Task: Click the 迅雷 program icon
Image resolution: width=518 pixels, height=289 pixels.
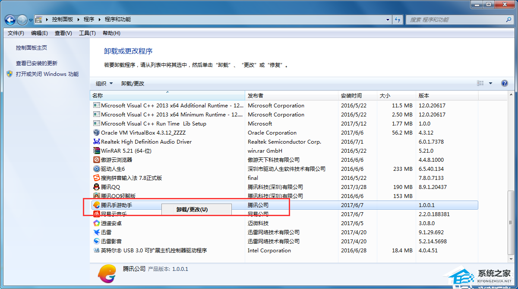Action: point(97,232)
